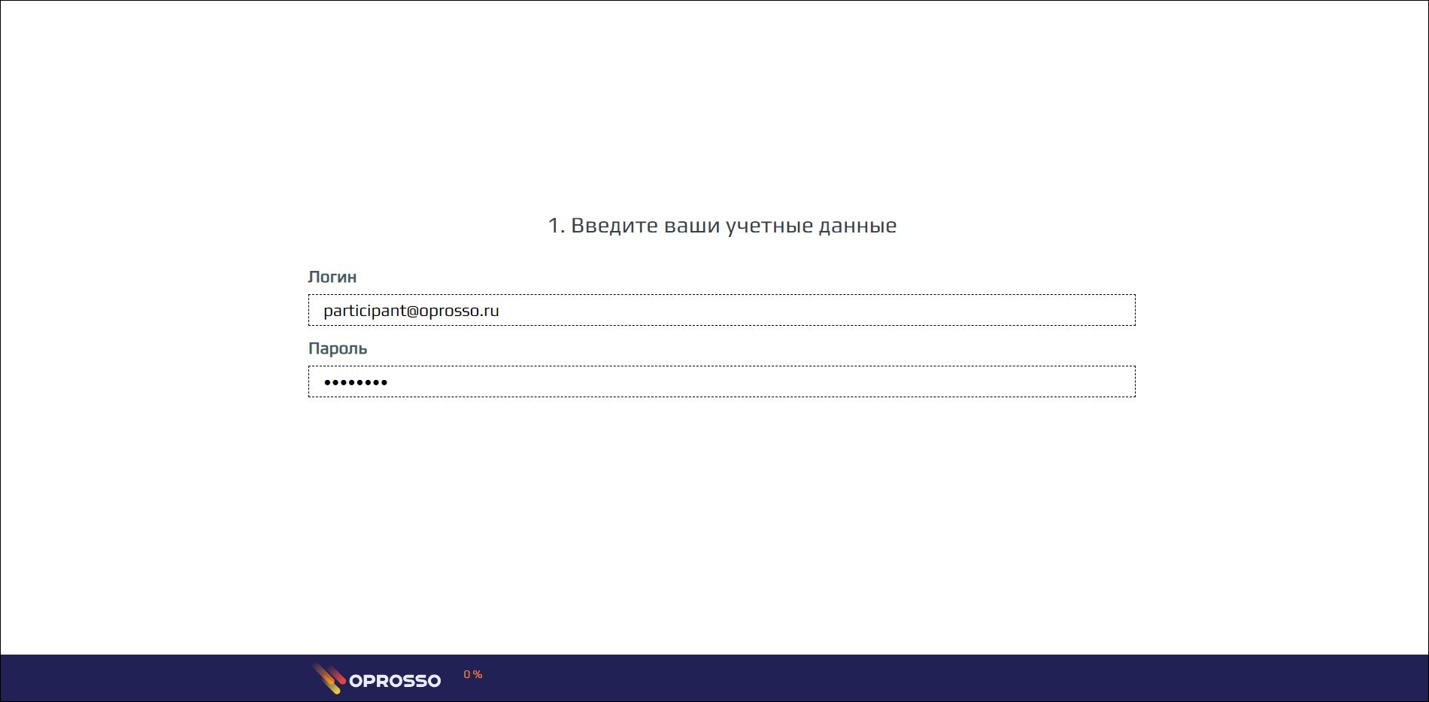
Task: Click the participant@oprosso.ru text in login
Action: [x=411, y=311]
